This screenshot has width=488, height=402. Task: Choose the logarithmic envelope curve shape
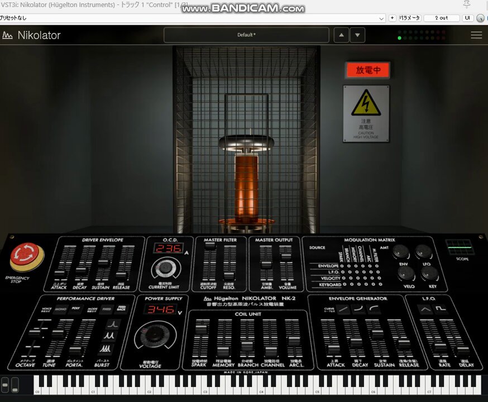click(x=374, y=309)
